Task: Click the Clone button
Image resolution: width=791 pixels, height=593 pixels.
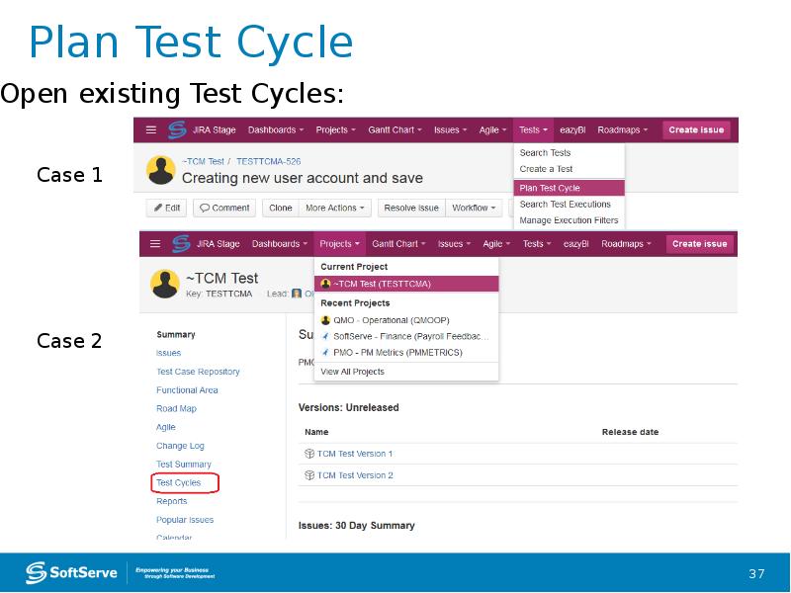Action: point(281,208)
